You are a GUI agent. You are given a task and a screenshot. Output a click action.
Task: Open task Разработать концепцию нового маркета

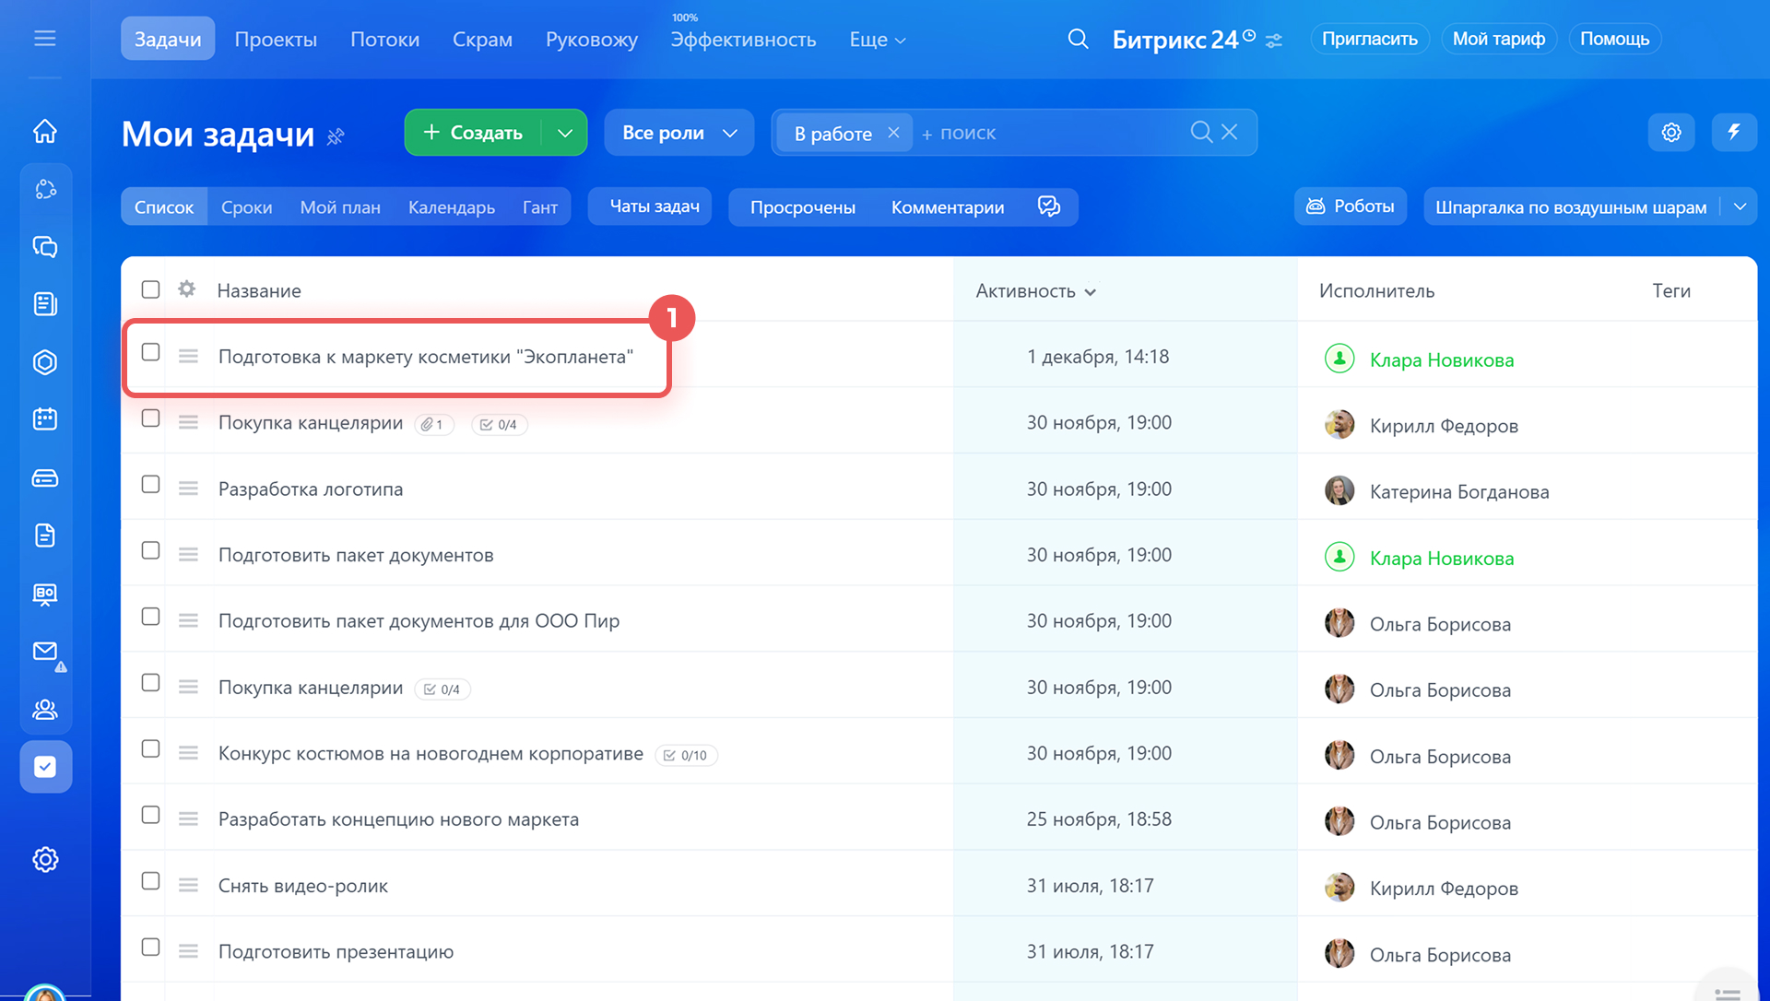pos(398,819)
